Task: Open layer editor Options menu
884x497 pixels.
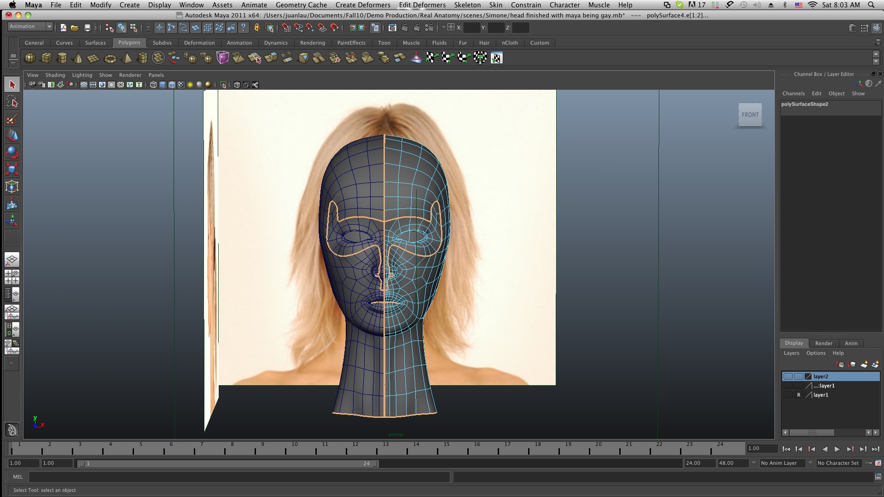Action: 815,353
